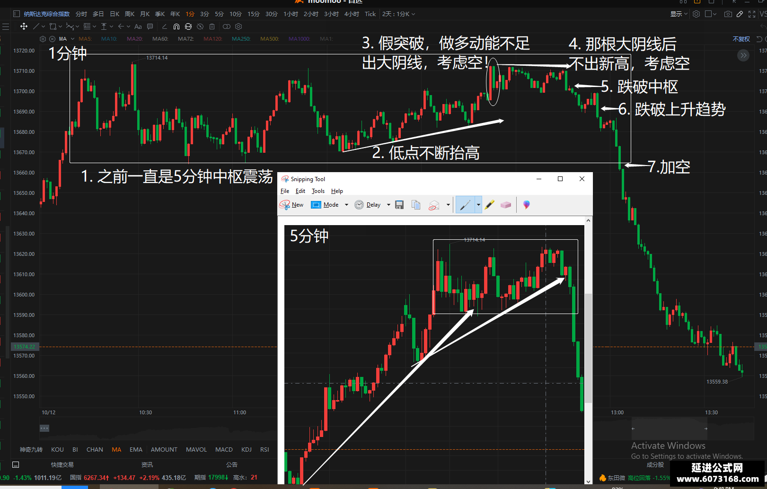Open the pen color options dropdown arrow
The image size is (767, 489).
click(478, 205)
